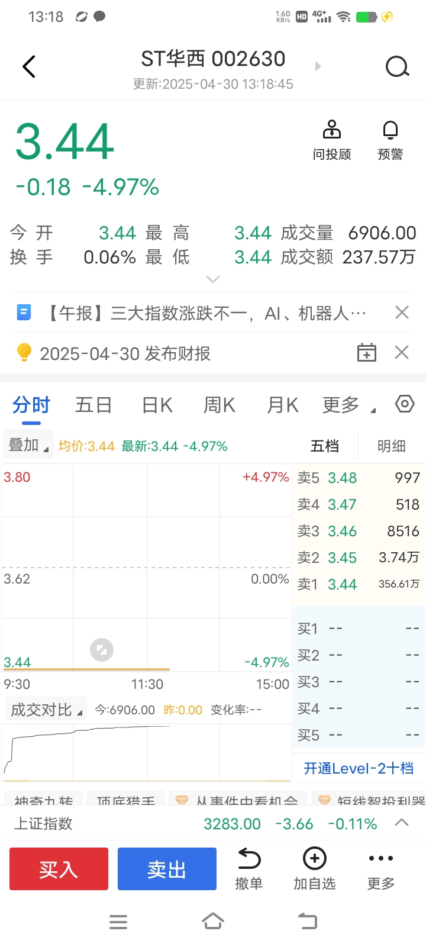Switch to 周K chart tab
426x947 pixels.
(x=220, y=405)
